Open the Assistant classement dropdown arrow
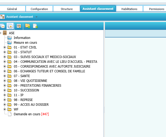The width and height of the screenshot is (166, 137). pyautogui.click(x=36, y=17)
